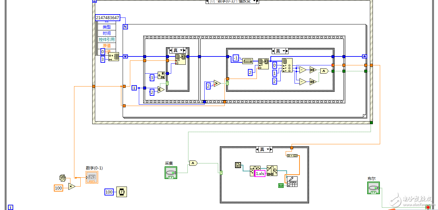Select the And gate inside the For Loop
Image resolution: width=438 pixels, height=210 pixels.
coord(324,71)
